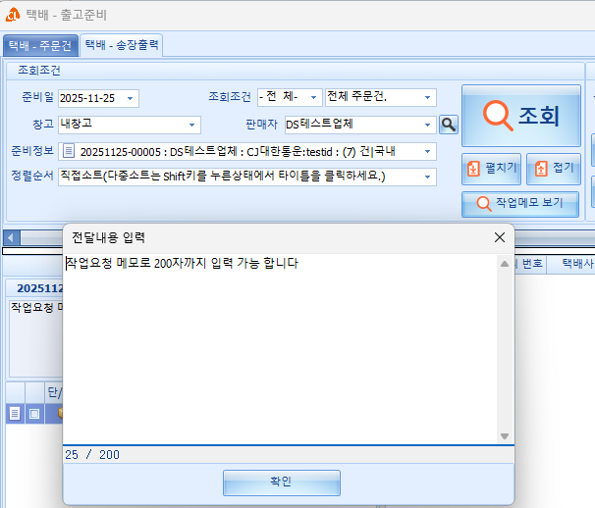Screen dimensions: 595x508
Task: Click the document icon in grid row
Action: coord(15,414)
